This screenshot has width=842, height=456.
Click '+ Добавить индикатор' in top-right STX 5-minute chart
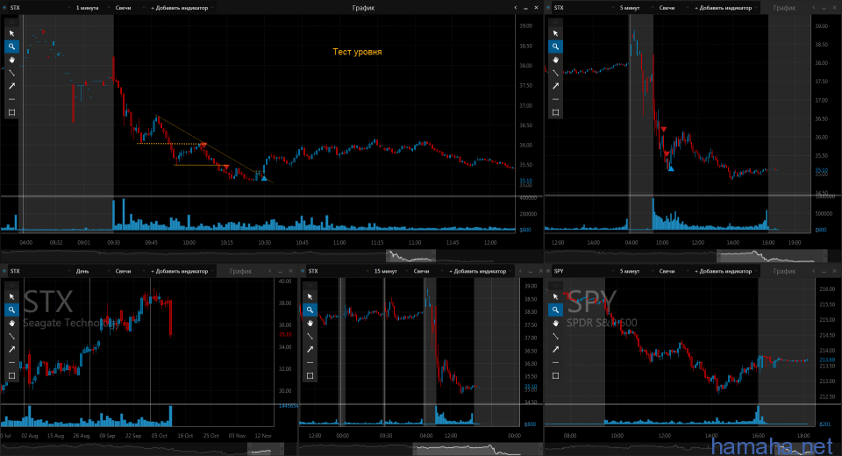coord(725,8)
